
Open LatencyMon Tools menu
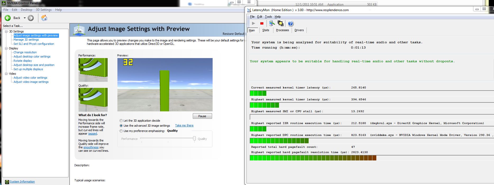(x=268, y=17)
